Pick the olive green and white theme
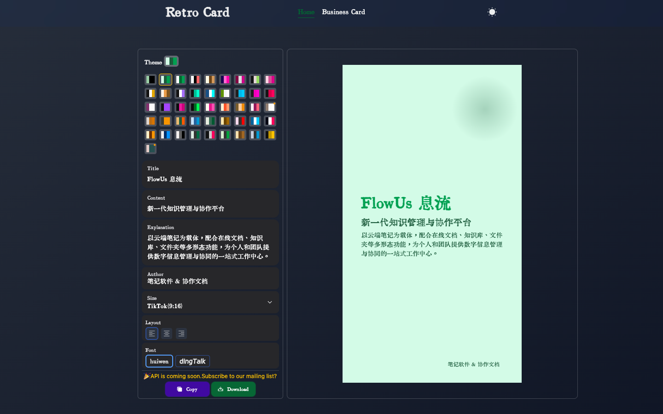 225,93
